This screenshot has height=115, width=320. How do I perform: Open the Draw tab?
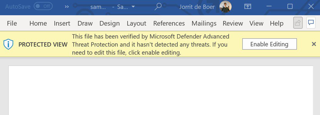click(85, 23)
